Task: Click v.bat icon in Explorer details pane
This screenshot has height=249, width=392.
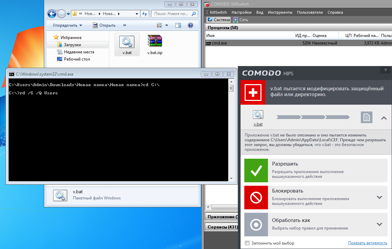Action: 60,195
